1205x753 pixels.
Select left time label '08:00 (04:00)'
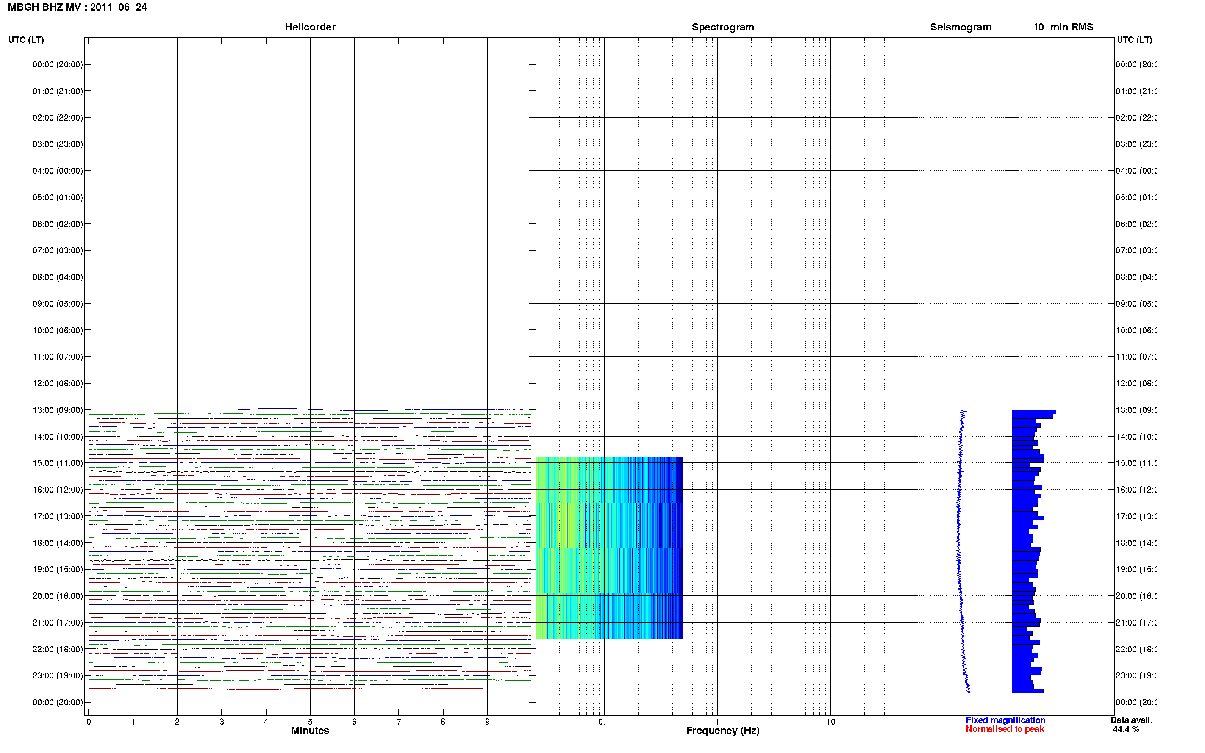click(x=58, y=277)
